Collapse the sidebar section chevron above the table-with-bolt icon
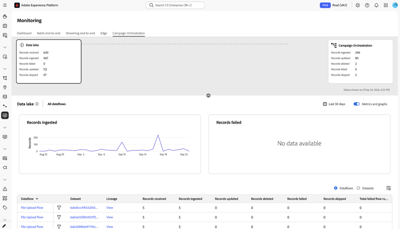 5,149
